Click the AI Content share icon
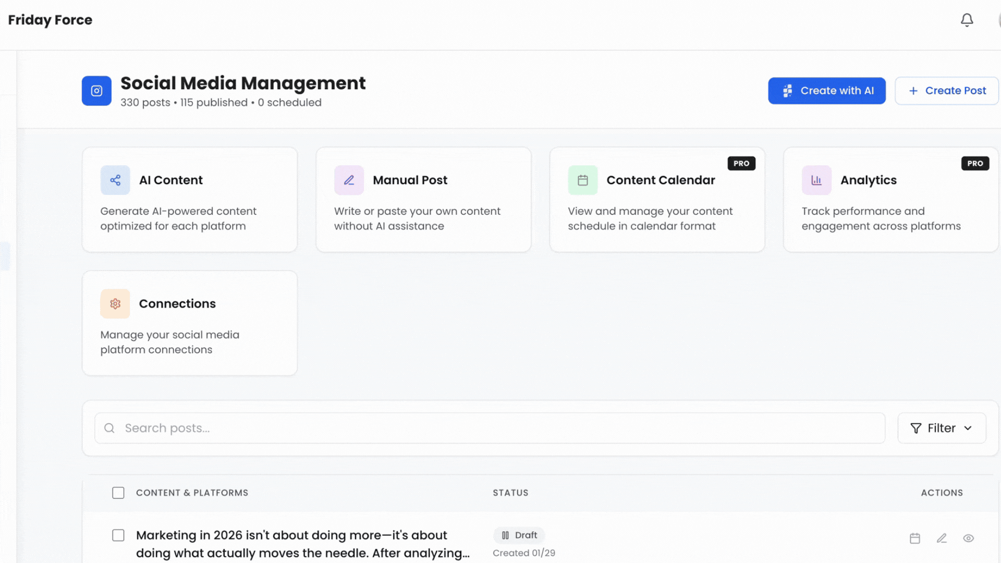Viewport: 1001px width, 563px height. pyautogui.click(x=115, y=180)
